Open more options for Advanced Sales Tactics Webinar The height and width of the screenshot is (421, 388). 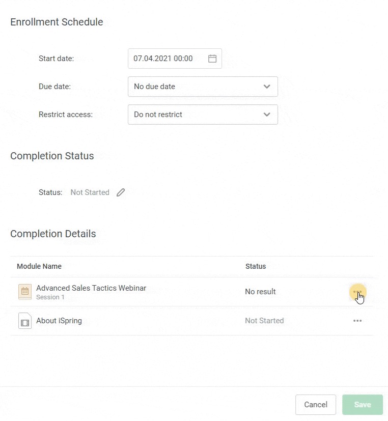(x=357, y=292)
